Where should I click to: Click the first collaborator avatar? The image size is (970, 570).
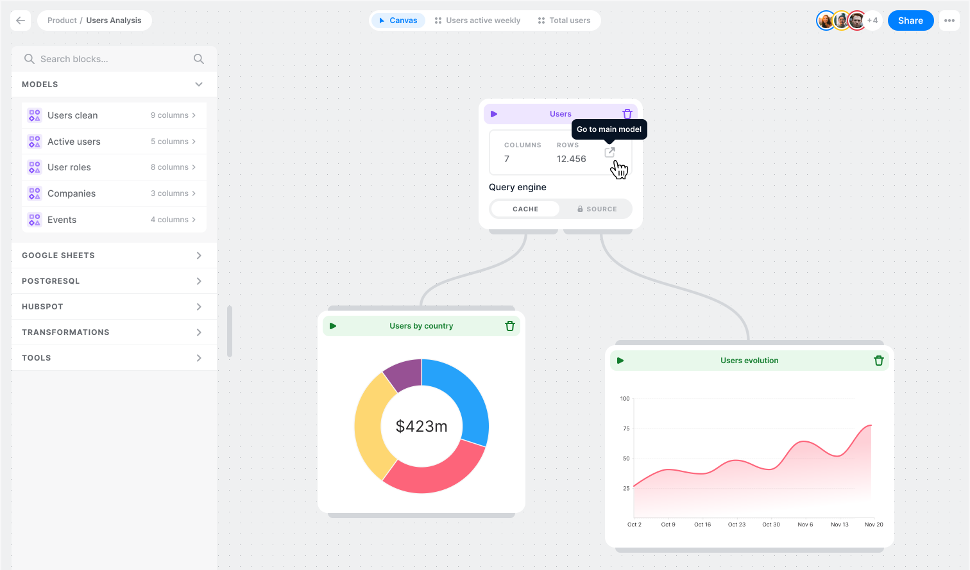coord(826,20)
